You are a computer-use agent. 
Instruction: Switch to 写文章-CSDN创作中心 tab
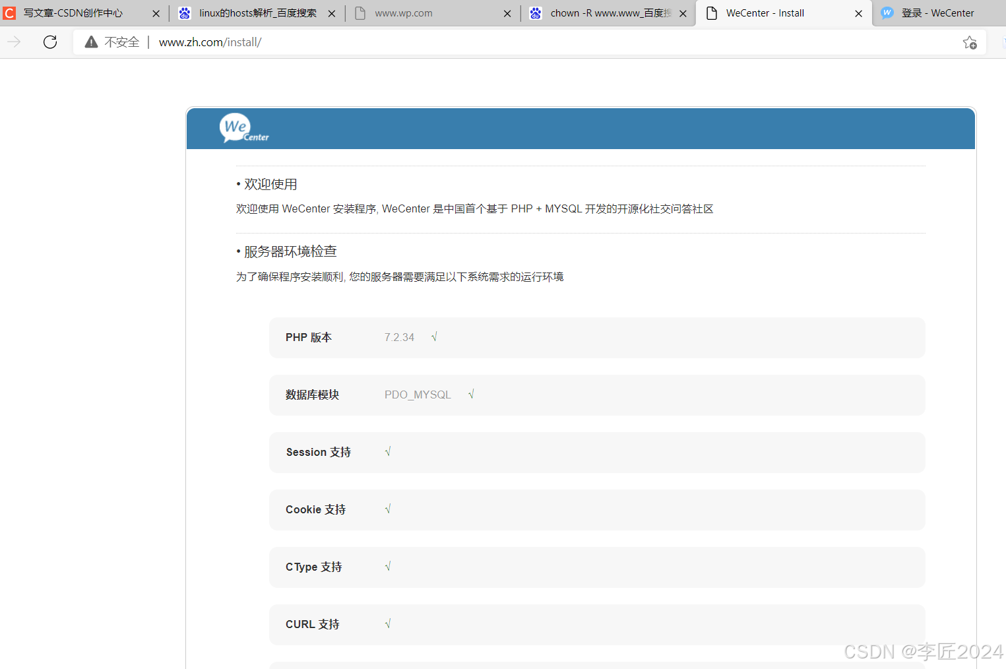click(82, 13)
